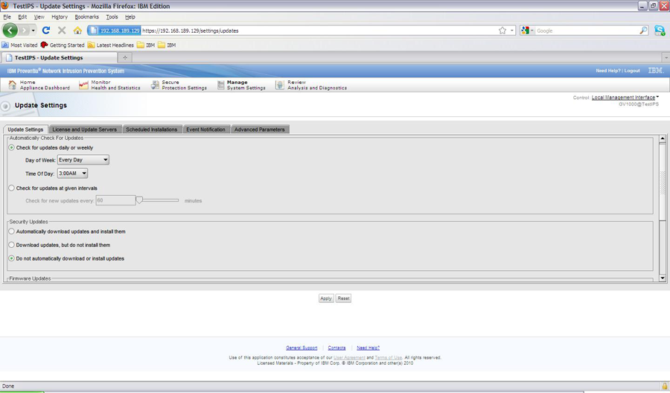The width and height of the screenshot is (670, 393).
Task: Click the Firefox logo in the title bar
Action: pyautogui.click(x=5, y=5)
